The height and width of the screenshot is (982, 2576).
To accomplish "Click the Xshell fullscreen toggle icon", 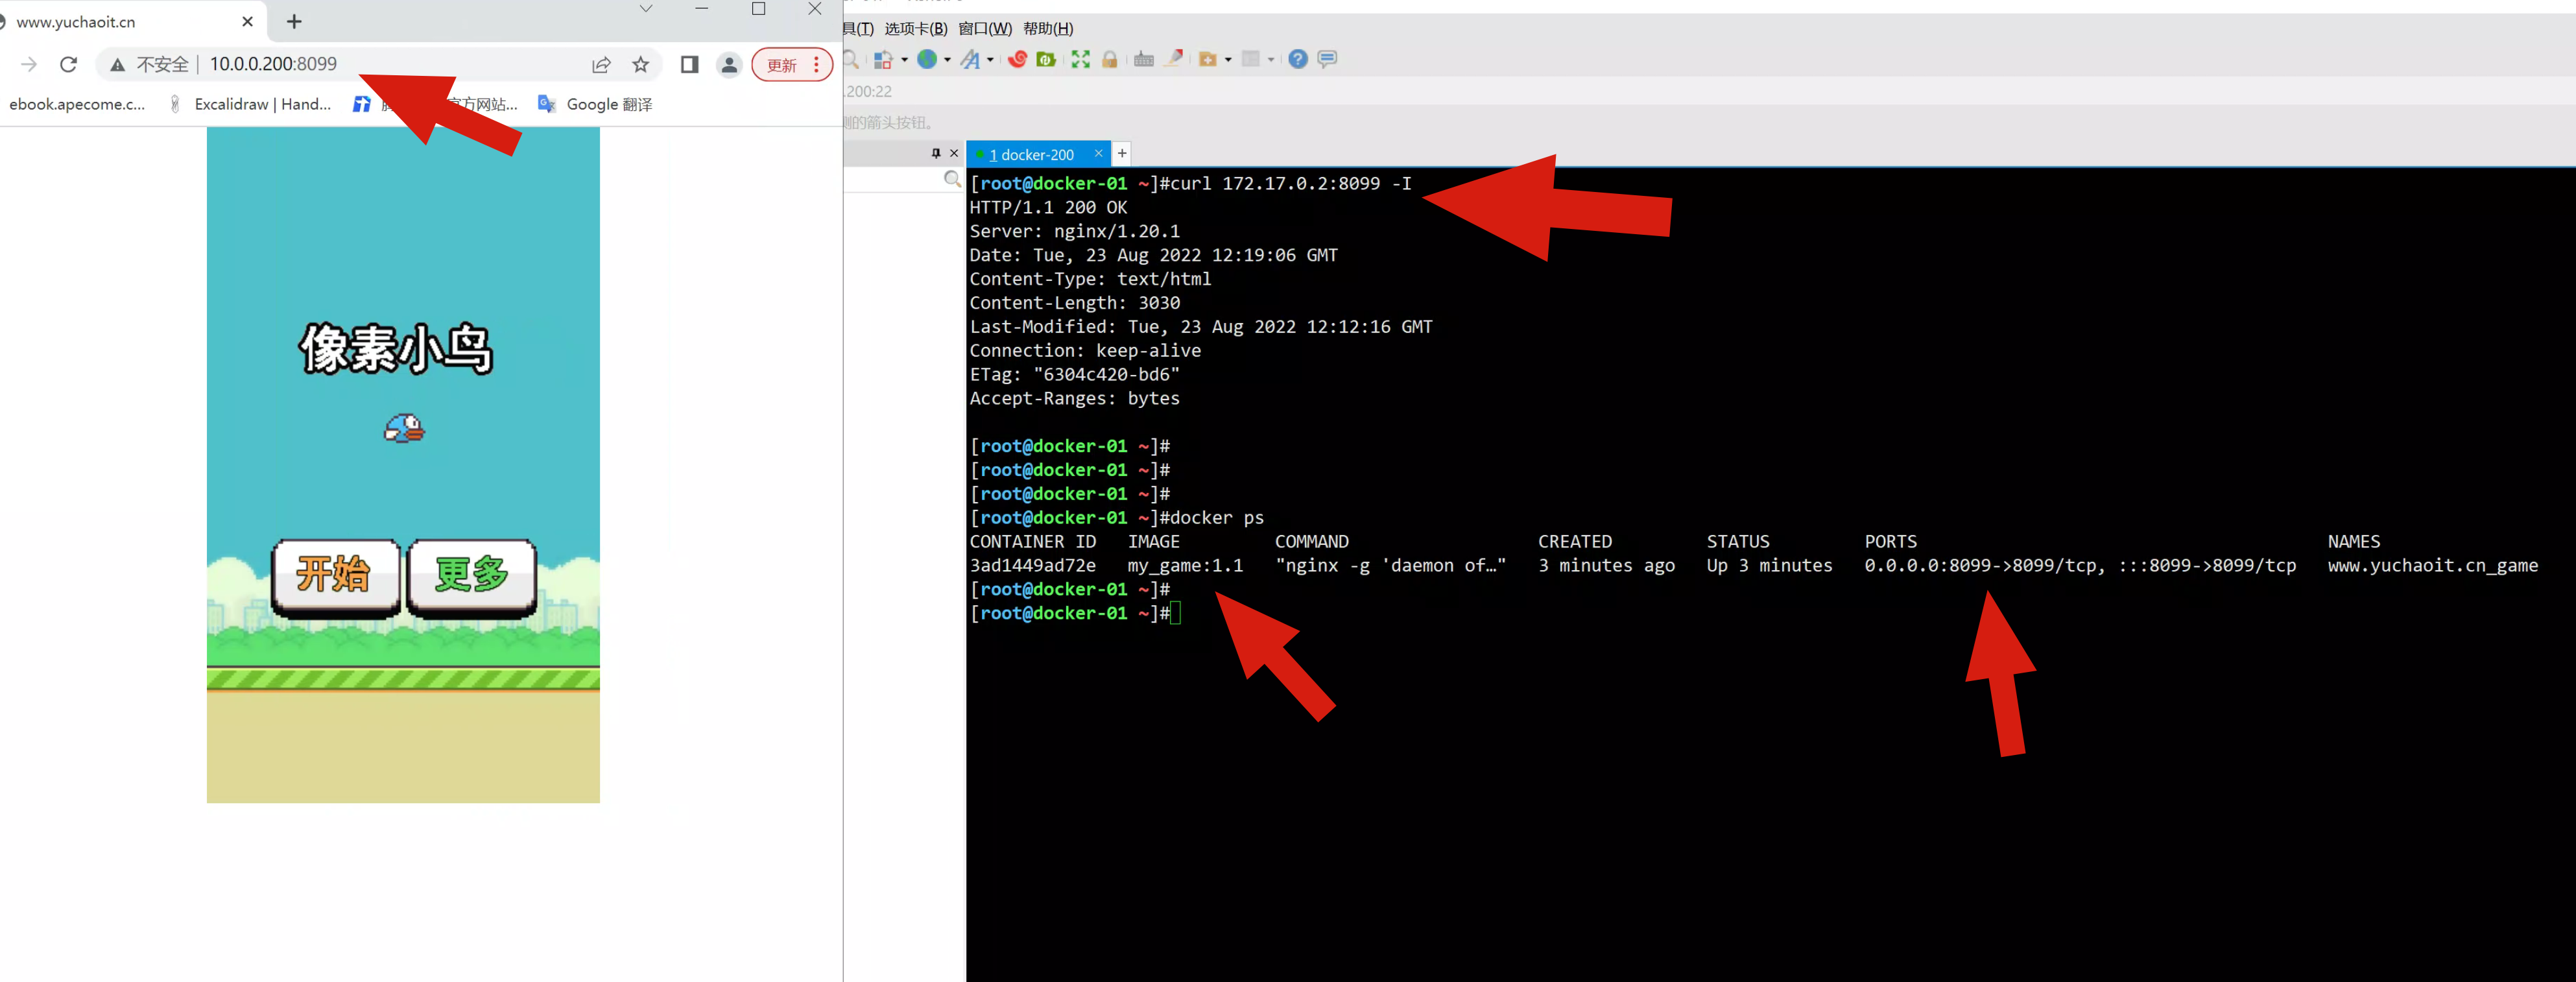I will (1080, 59).
